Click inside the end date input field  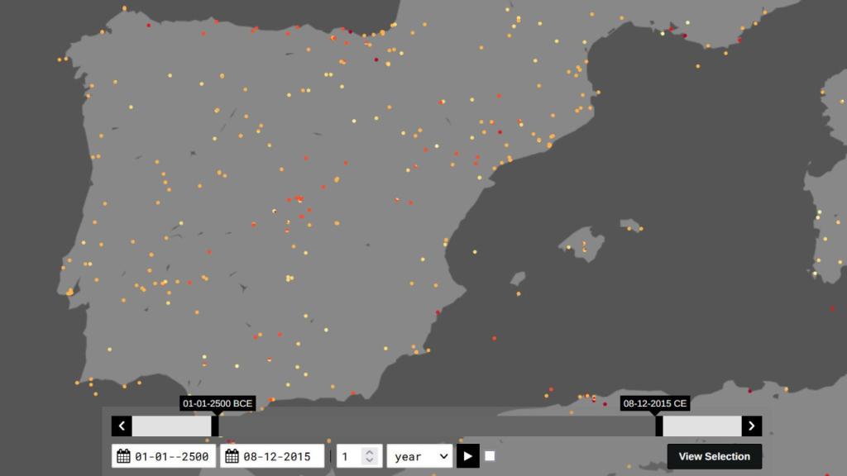(x=277, y=455)
